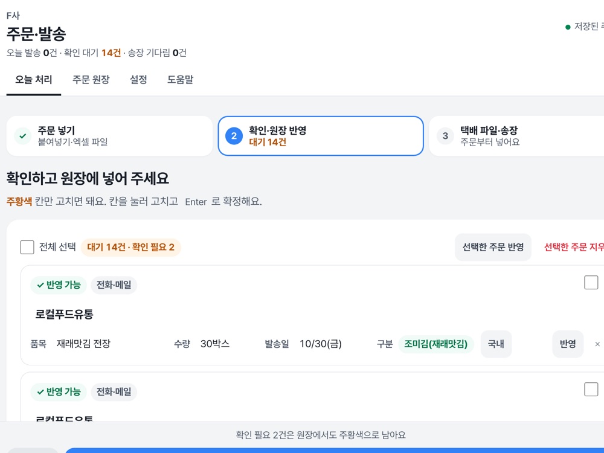
Task: Open the 택배 파일·송장 step card
Action: point(516,136)
